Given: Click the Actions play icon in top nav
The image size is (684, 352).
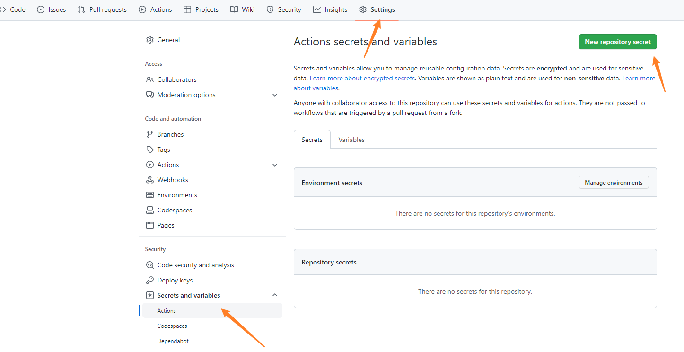Looking at the screenshot, I should 142,9.
